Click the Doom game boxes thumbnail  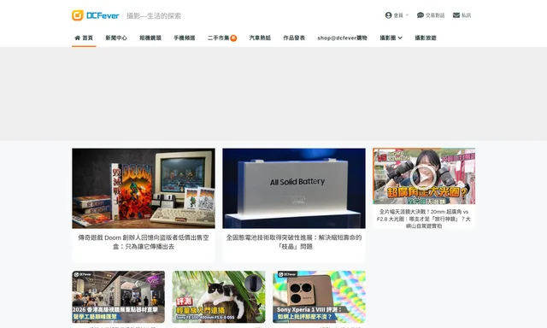pyautogui.click(x=144, y=188)
